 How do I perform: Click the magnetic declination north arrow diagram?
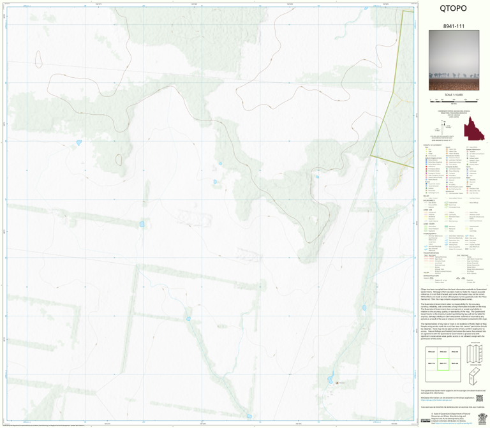443,126
